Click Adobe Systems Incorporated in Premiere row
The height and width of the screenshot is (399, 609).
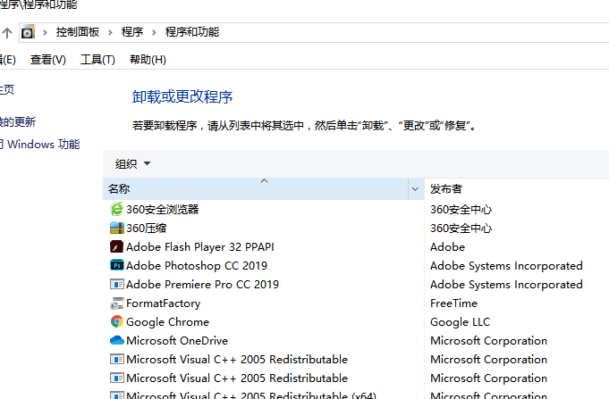(x=506, y=284)
